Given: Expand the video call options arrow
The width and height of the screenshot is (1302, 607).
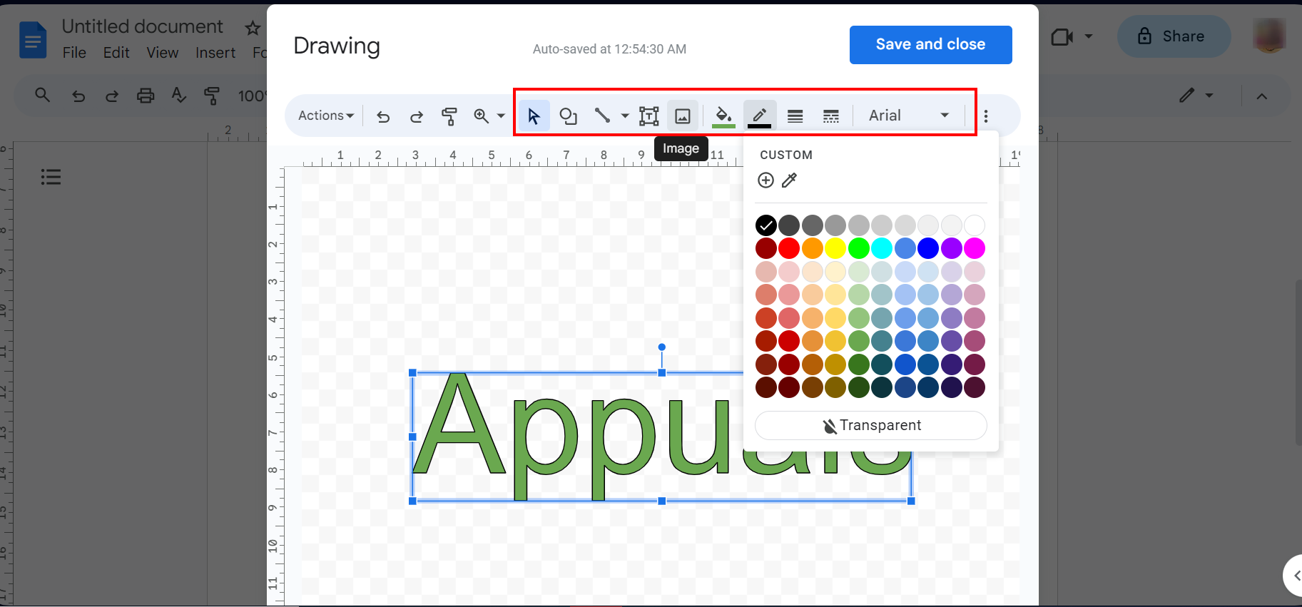Looking at the screenshot, I should point(1089,36).
